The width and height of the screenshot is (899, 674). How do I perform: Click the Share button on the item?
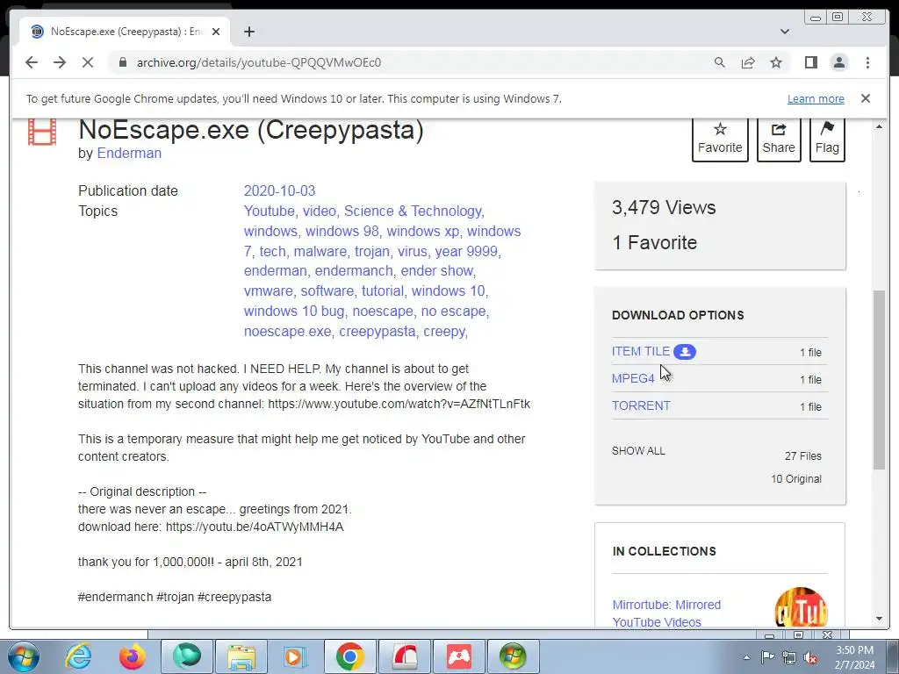click(779, 140)
